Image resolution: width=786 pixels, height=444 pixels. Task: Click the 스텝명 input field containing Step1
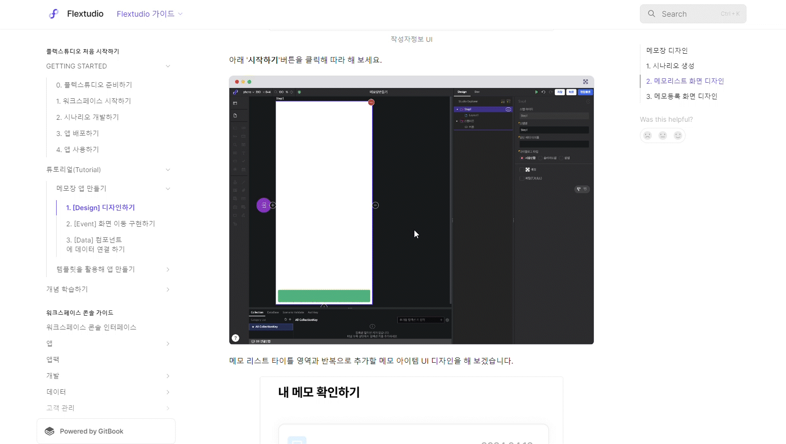click(x=554, y=130)
